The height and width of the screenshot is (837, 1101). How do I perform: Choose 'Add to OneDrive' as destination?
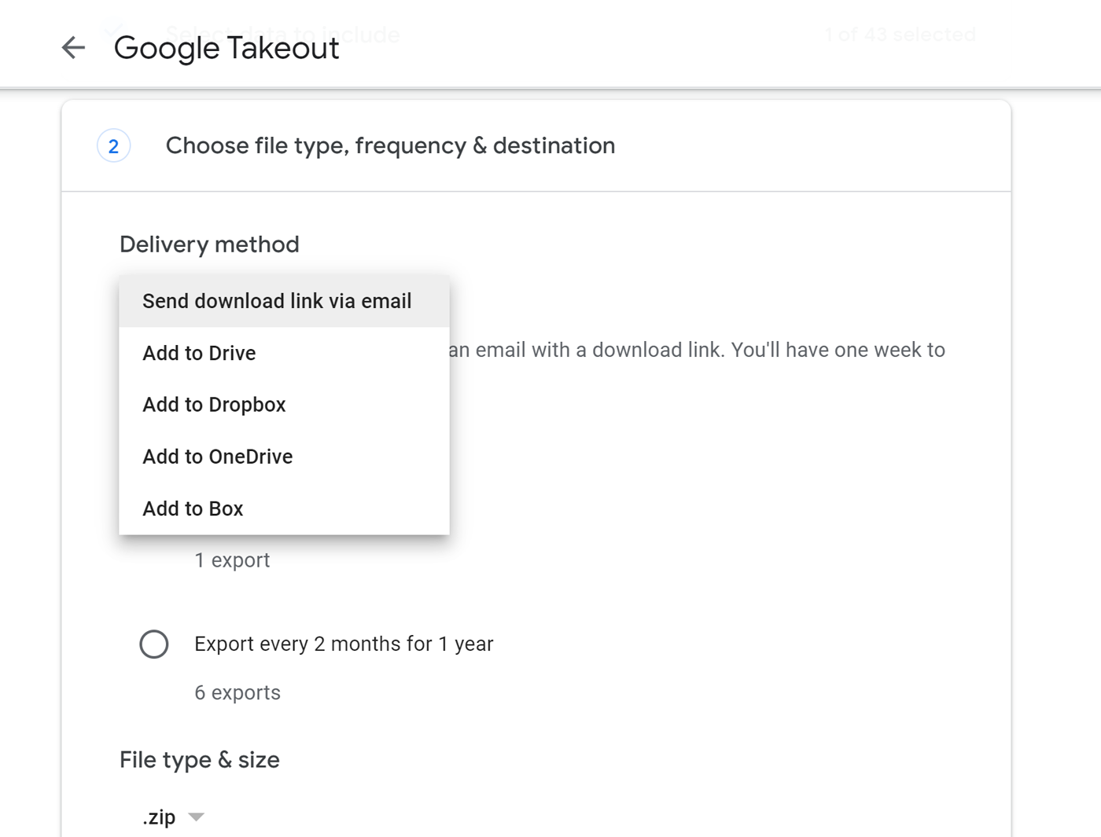pos(218,457)
